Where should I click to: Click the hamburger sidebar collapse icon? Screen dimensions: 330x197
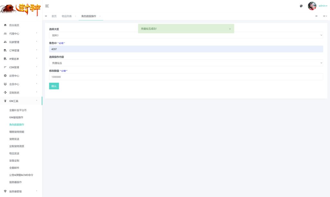pos(47,6)
